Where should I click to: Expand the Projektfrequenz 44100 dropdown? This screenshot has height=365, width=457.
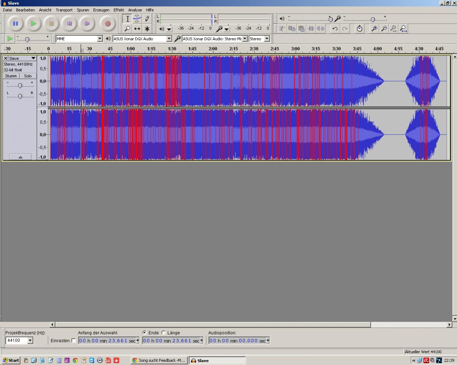coord(30,340)
